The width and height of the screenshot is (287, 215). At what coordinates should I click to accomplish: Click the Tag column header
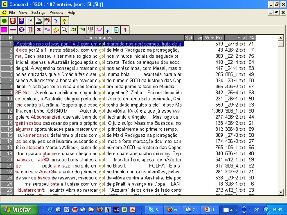[198, 38]
